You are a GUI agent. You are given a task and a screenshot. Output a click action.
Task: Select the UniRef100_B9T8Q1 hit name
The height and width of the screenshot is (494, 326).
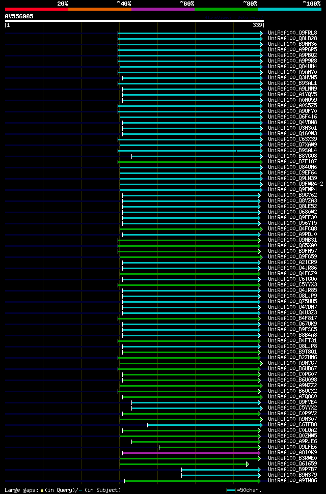tap(292, 352)
